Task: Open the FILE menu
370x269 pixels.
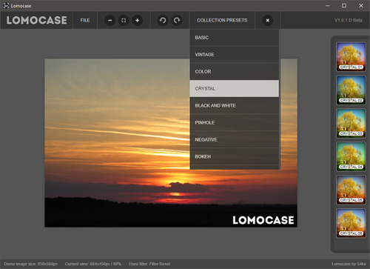Action: click(85, 20)
